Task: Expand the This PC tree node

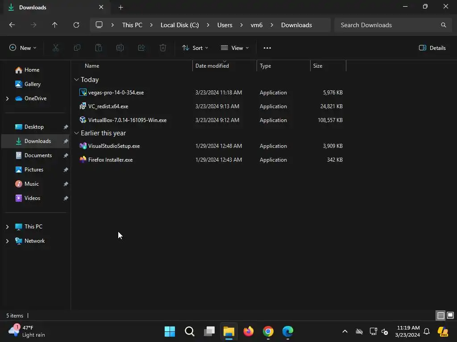Action: click(7, 227)
